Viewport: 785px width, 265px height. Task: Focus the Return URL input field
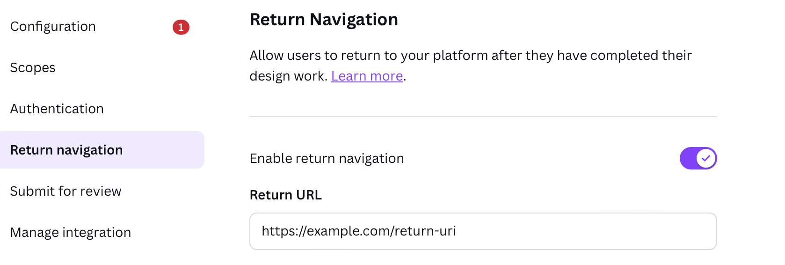click(x=483, y=231)
